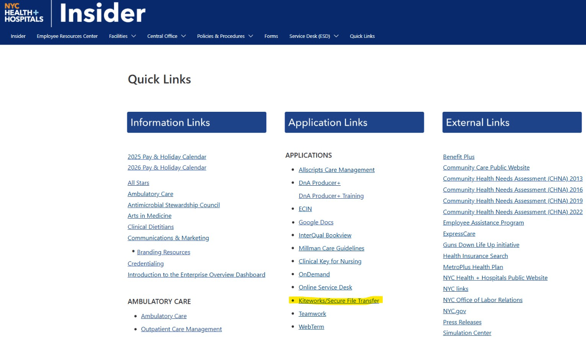
Task: Open Clinical Key for Nursing
Action: pos(330,261)
